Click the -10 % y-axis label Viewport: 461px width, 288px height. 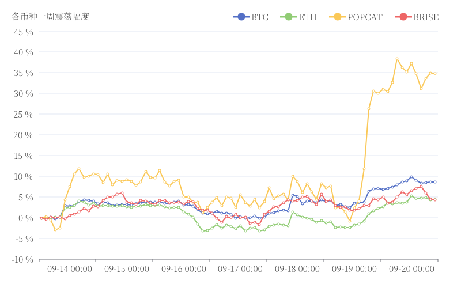pyautogui.click(x=22, y=260)
